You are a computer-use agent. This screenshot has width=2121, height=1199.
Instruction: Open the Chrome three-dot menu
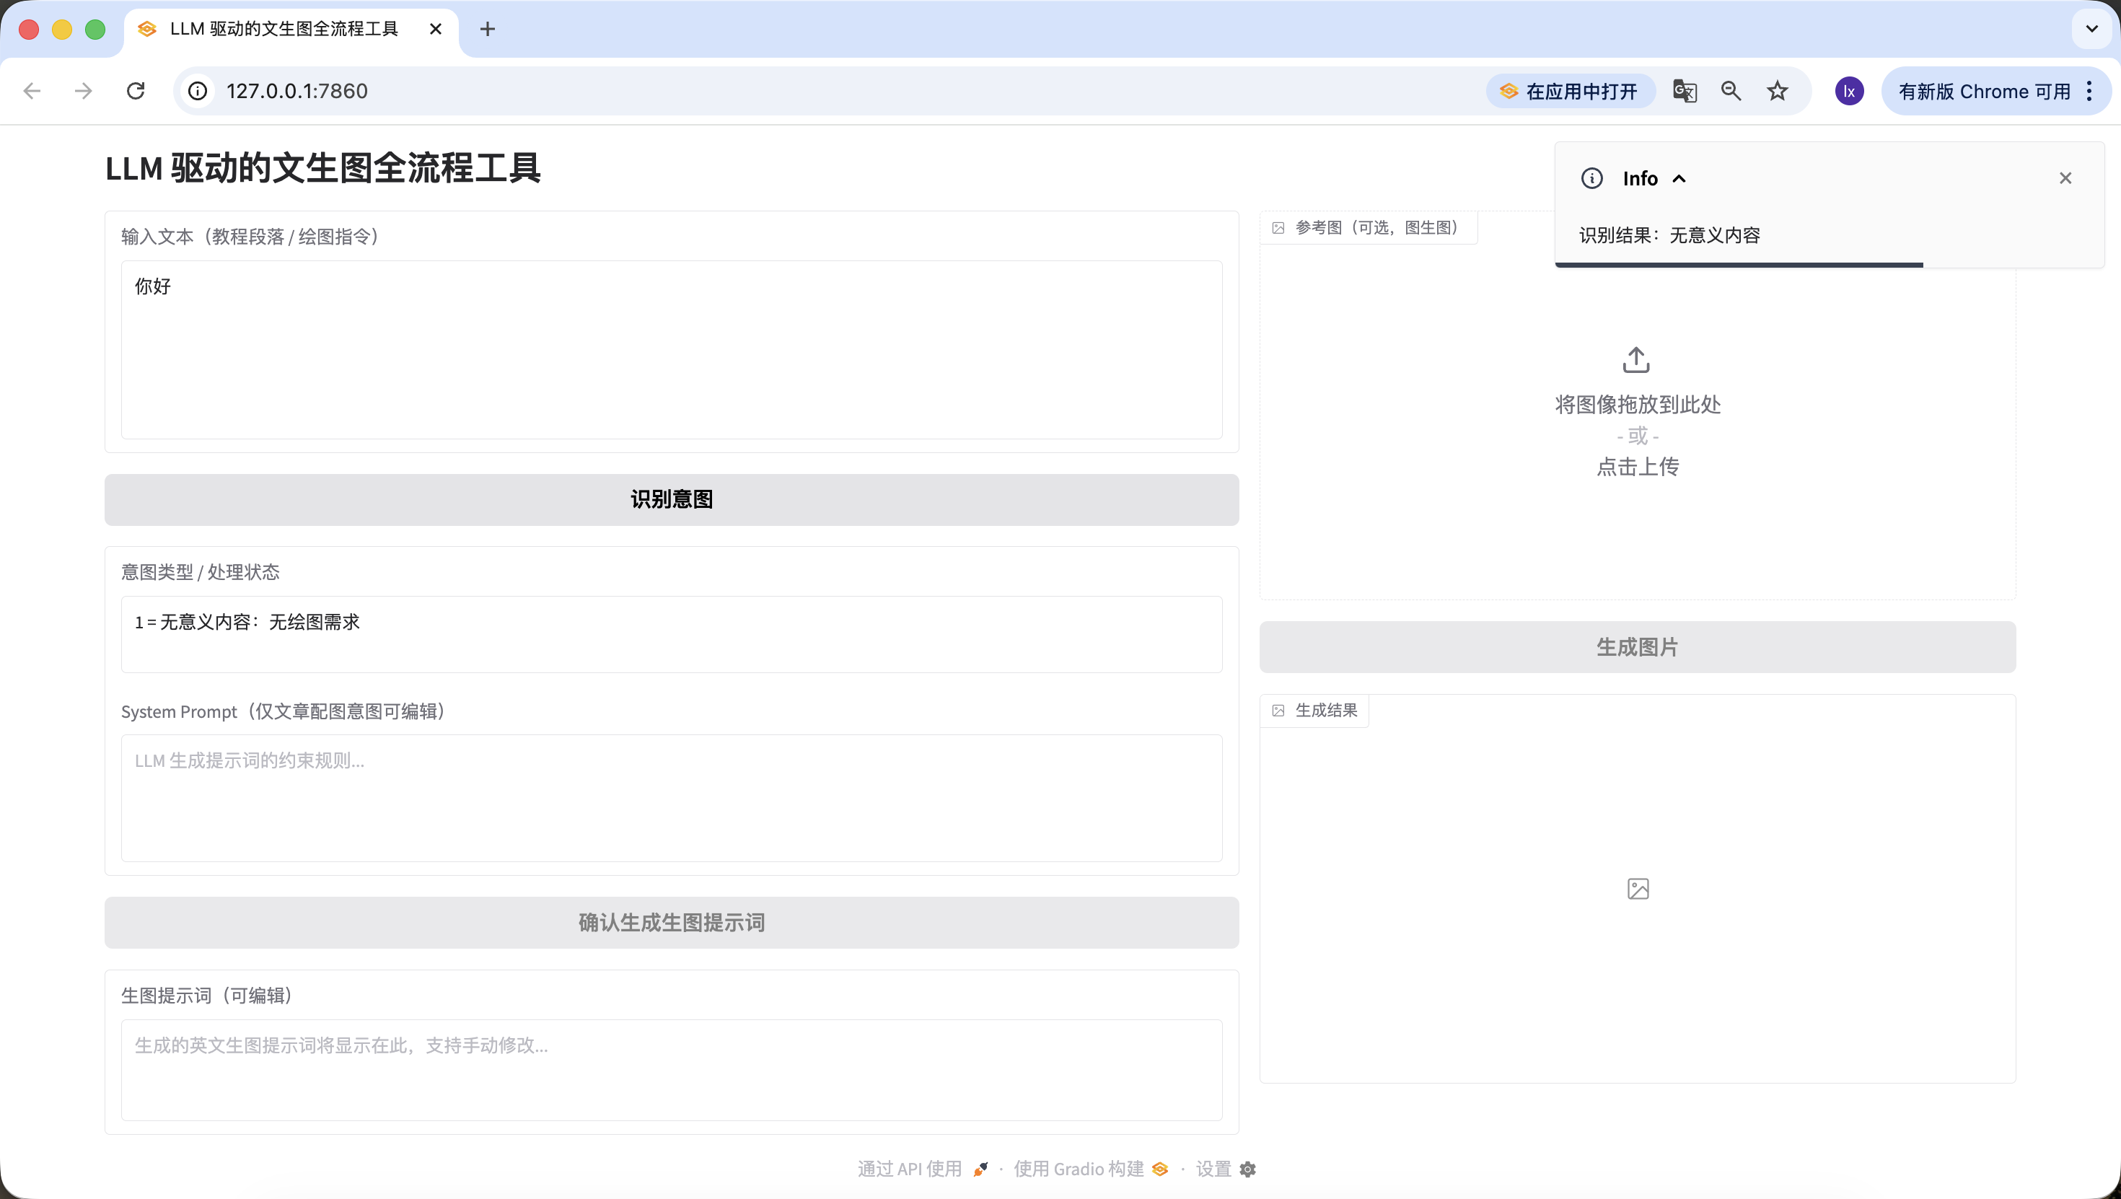pos(2090,91)
